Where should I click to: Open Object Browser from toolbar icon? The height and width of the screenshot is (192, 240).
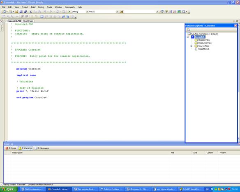coord(171,12)
